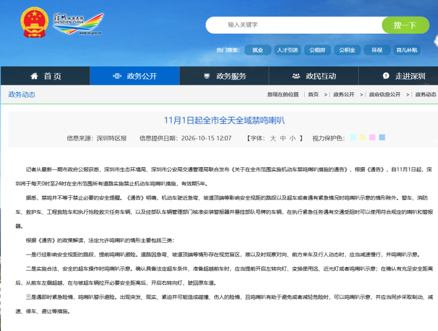The image size is (438, 331).
Task: Open the Shenzhen China government online logo
Action: pyautogui.click(x=78, y=24)
